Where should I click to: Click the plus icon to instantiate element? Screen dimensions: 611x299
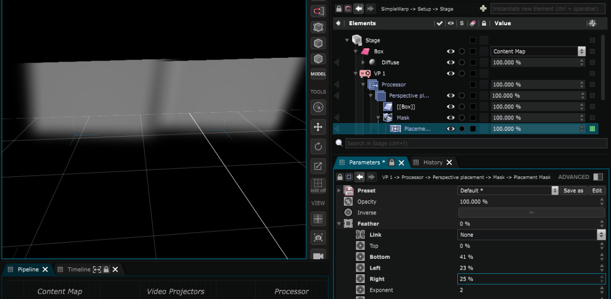(x=483, y=9)
